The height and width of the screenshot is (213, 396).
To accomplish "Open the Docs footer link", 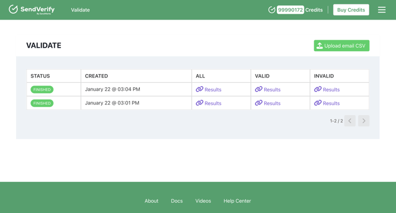I will pyautogui.click(x=177, y=201).
